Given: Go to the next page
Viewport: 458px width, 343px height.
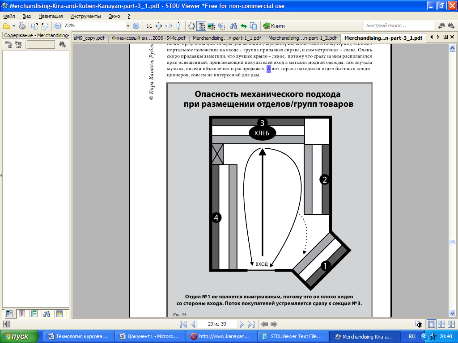Looking at the screenshot, I should tap(242, 324).
